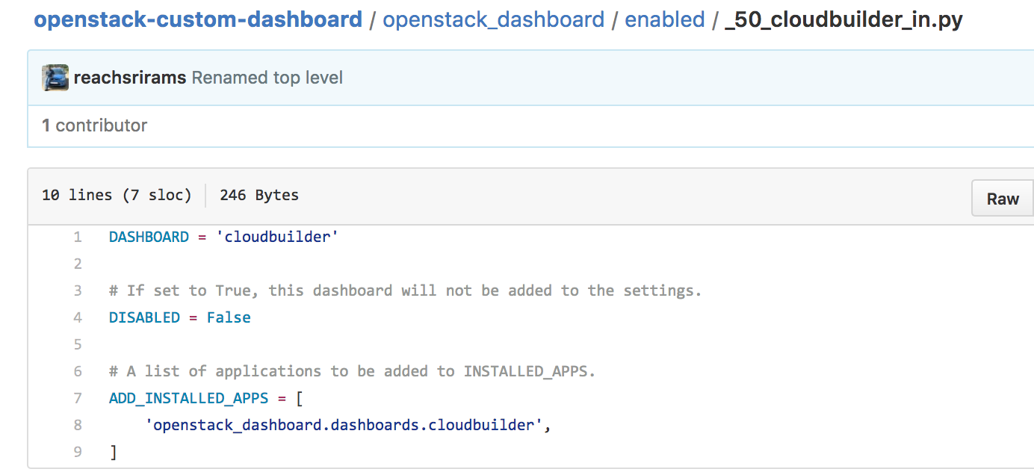Image resolution: width=1034 pixels, height=472 pixels.
Task: Click the ADD_INSTALLED_APPS variable
Action: point(188,398)
